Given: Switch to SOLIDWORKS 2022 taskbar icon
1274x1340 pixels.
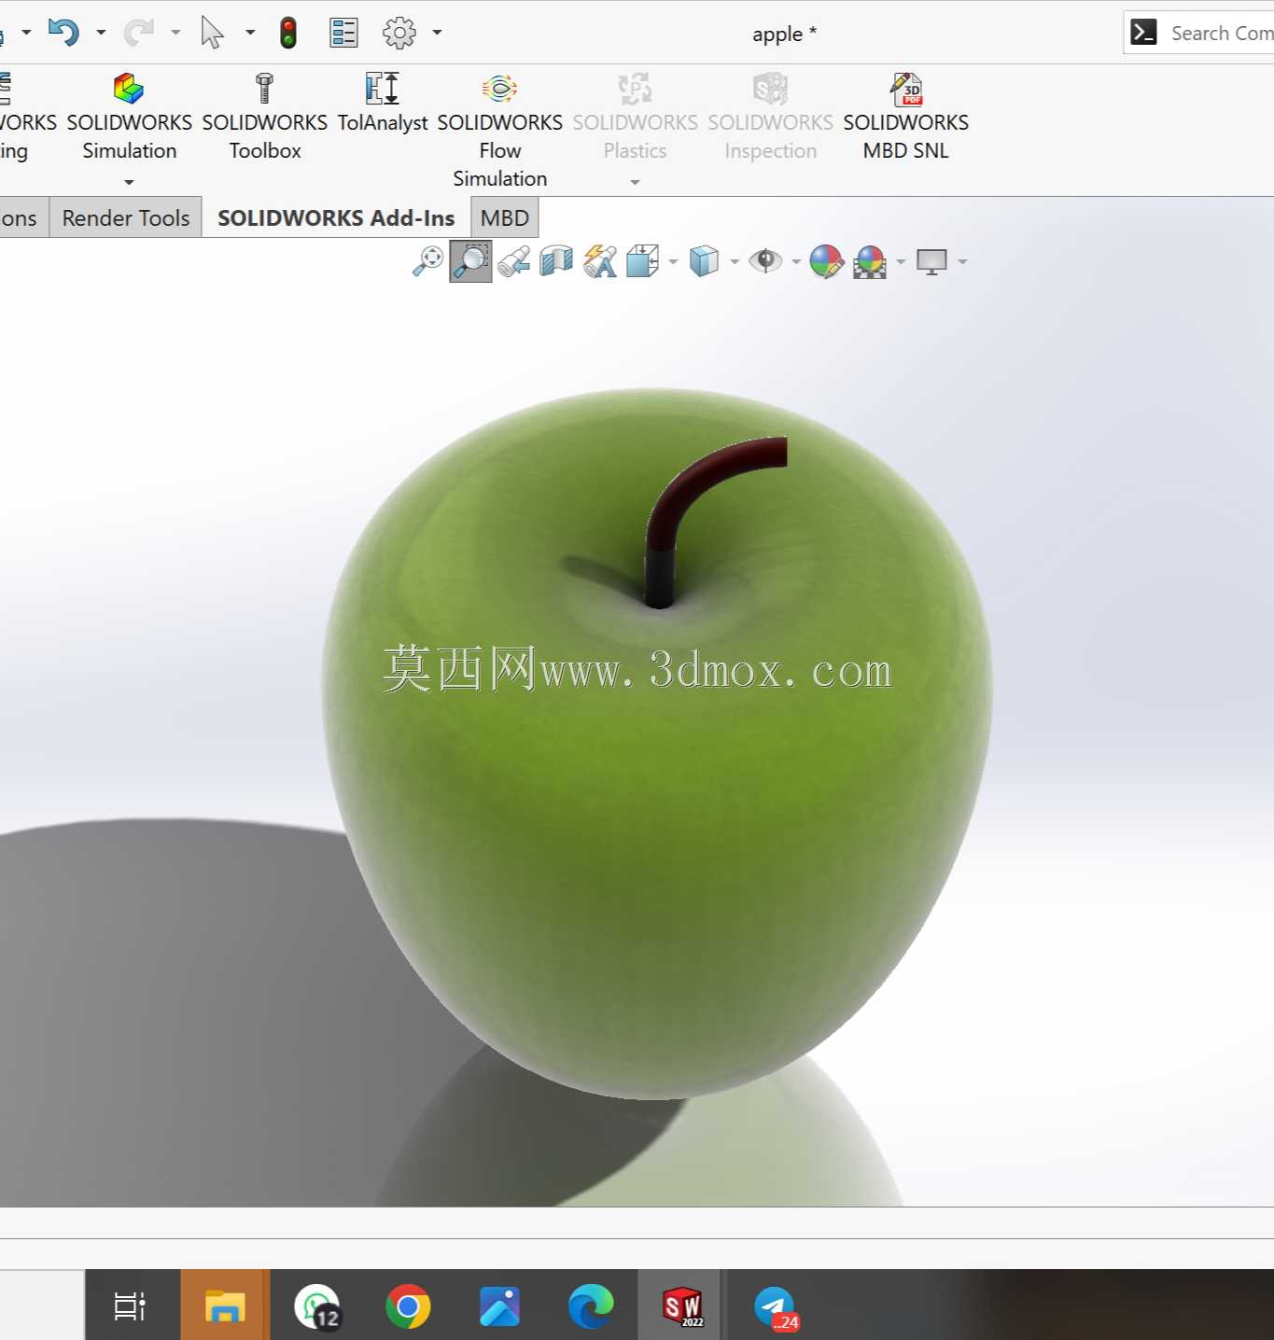Looking at the screenshot, I should 682,1306.
